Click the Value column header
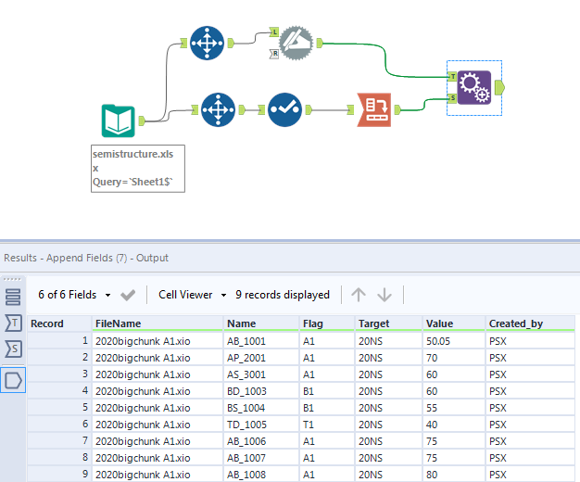Image resolution: width=580 pixels, height=482 pixels. point(439,323)
